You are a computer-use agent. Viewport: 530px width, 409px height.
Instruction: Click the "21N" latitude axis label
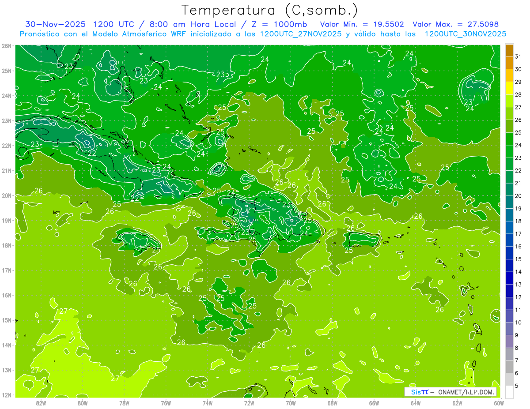[x=7, y=170]
